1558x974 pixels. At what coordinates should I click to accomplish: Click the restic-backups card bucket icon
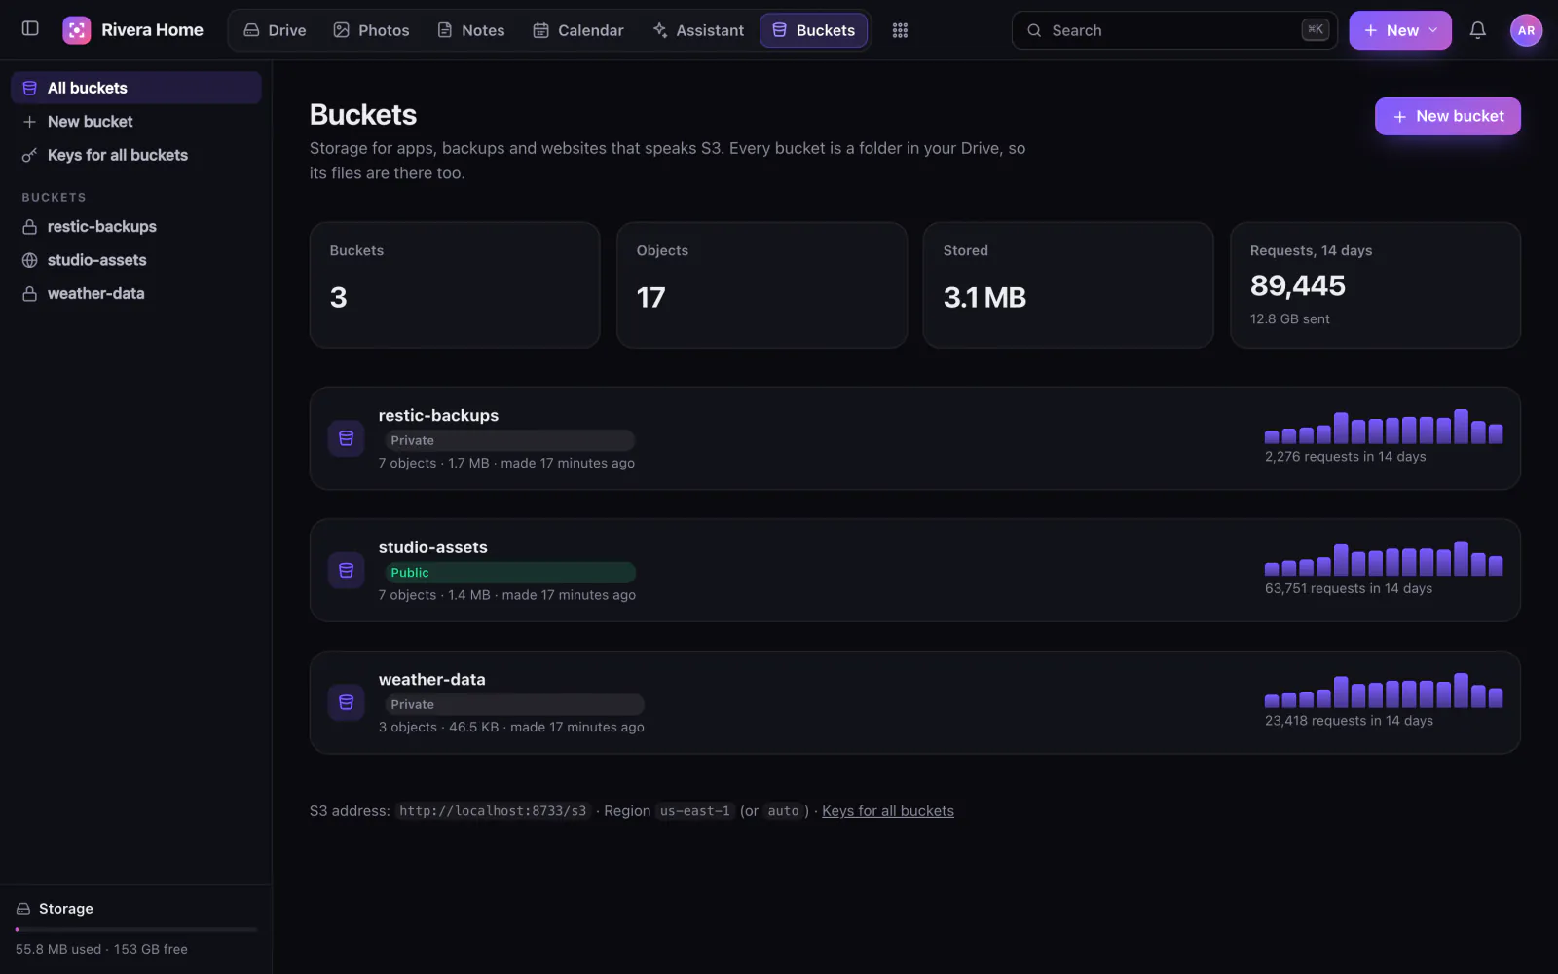pyautogui.click(x=346, y=438)
